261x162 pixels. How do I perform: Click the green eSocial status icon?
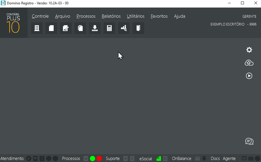tap(159, 159)
